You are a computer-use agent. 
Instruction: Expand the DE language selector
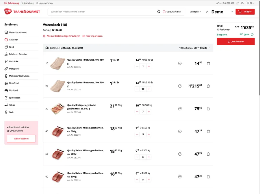point(250,3)
